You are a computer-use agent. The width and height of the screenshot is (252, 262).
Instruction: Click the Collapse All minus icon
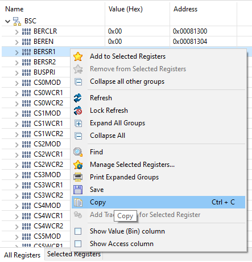[x=79, y=136]
